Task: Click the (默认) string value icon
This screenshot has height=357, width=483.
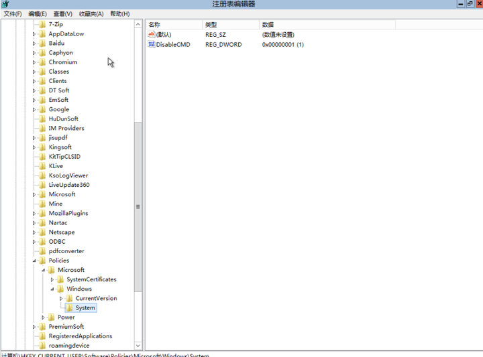Action: click(x=151, y=34)
